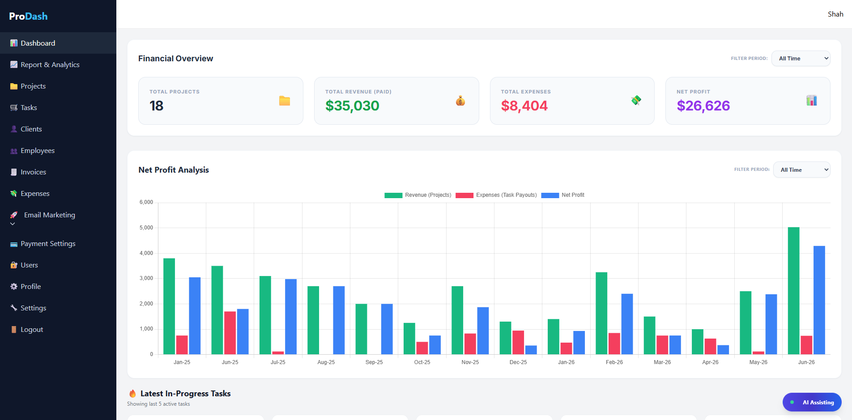Viewport: 852px width, 420px height.
Task: Click the Total Expenses value $8,404
Action: [524, 106]
